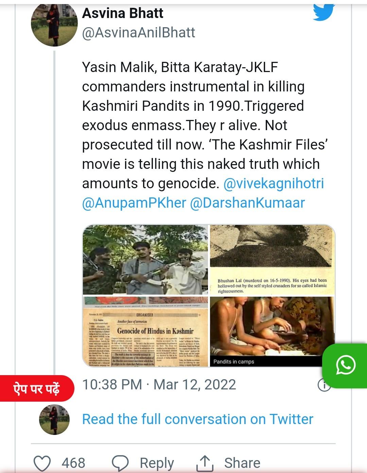Click the Reply speech bubble icon

[x=121, y=463]
